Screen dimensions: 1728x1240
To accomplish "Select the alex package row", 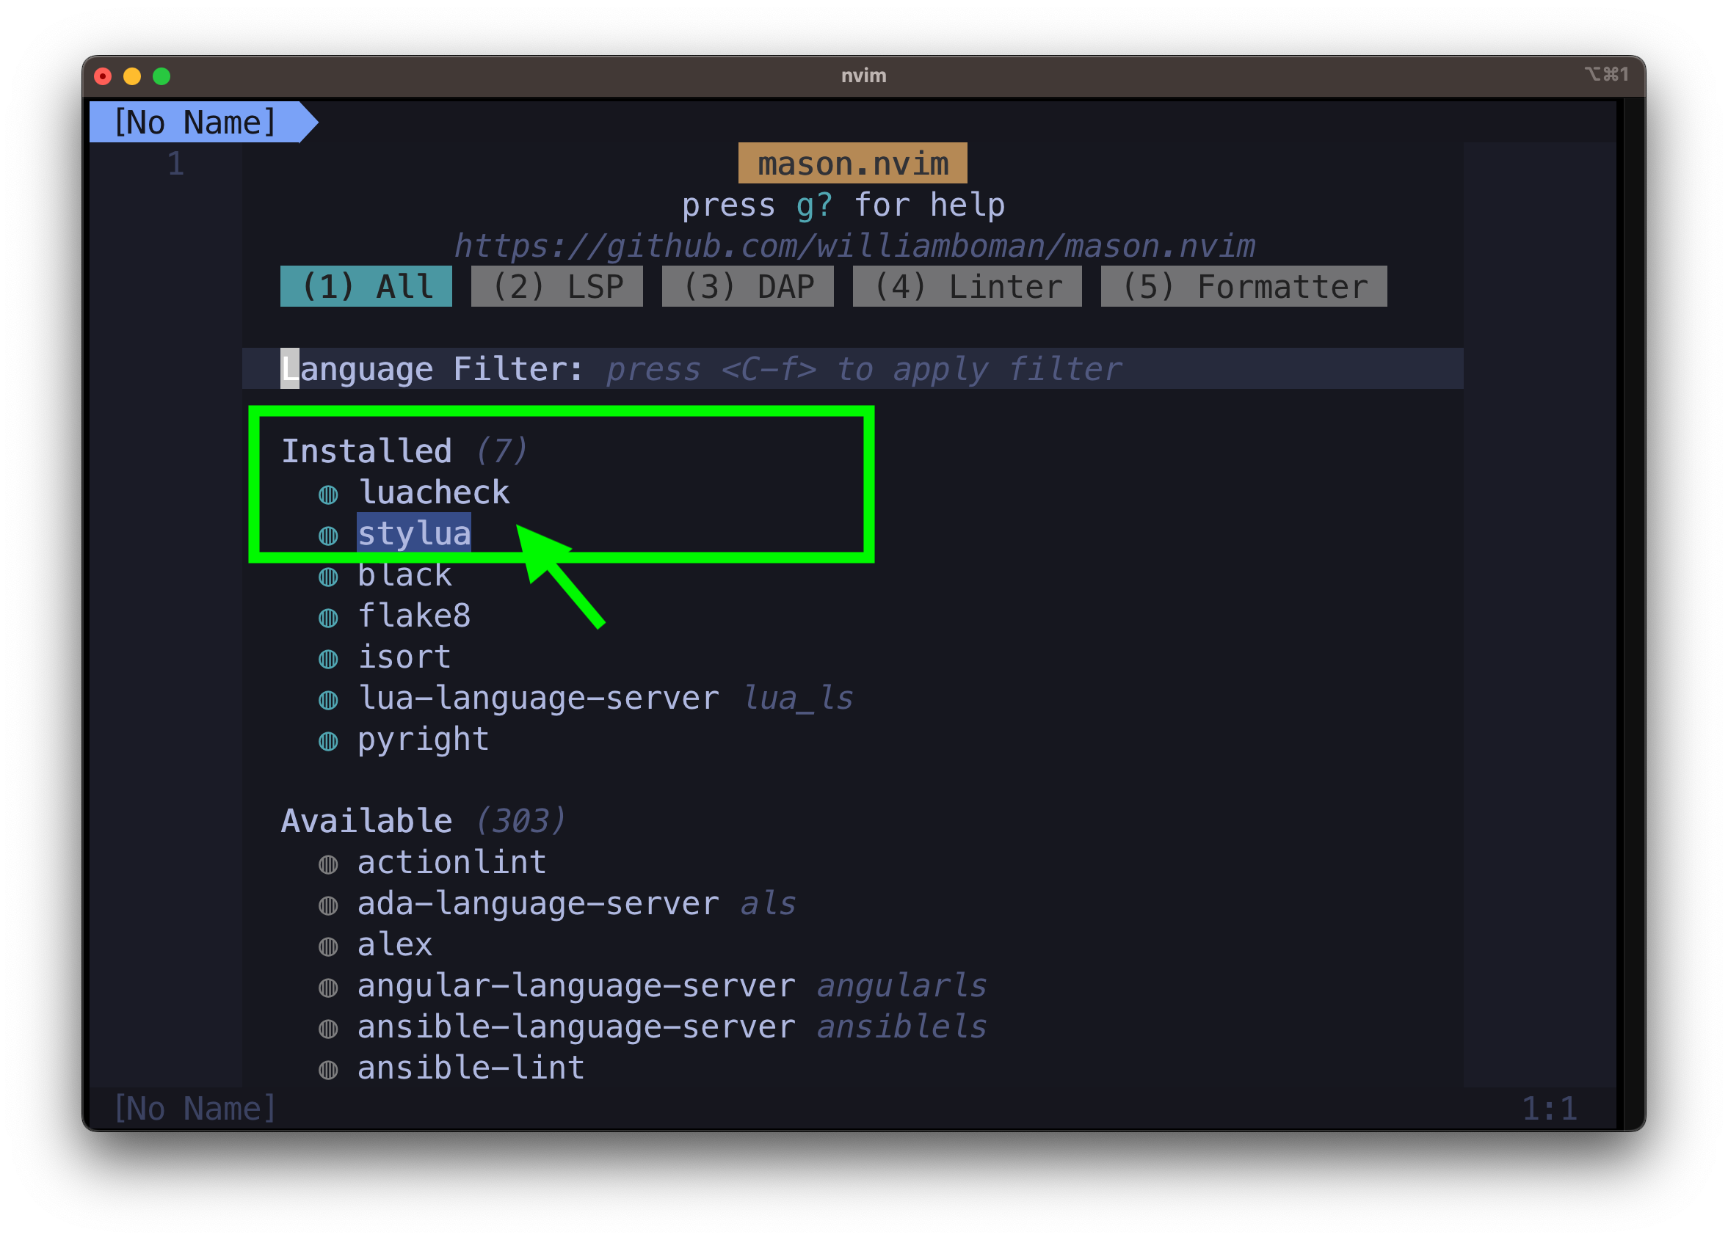I will point(395,944).
